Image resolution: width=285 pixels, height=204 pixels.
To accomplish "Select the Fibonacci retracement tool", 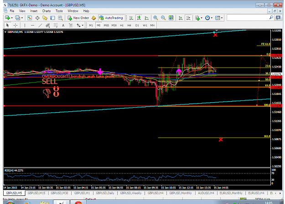I will [56, 25].
